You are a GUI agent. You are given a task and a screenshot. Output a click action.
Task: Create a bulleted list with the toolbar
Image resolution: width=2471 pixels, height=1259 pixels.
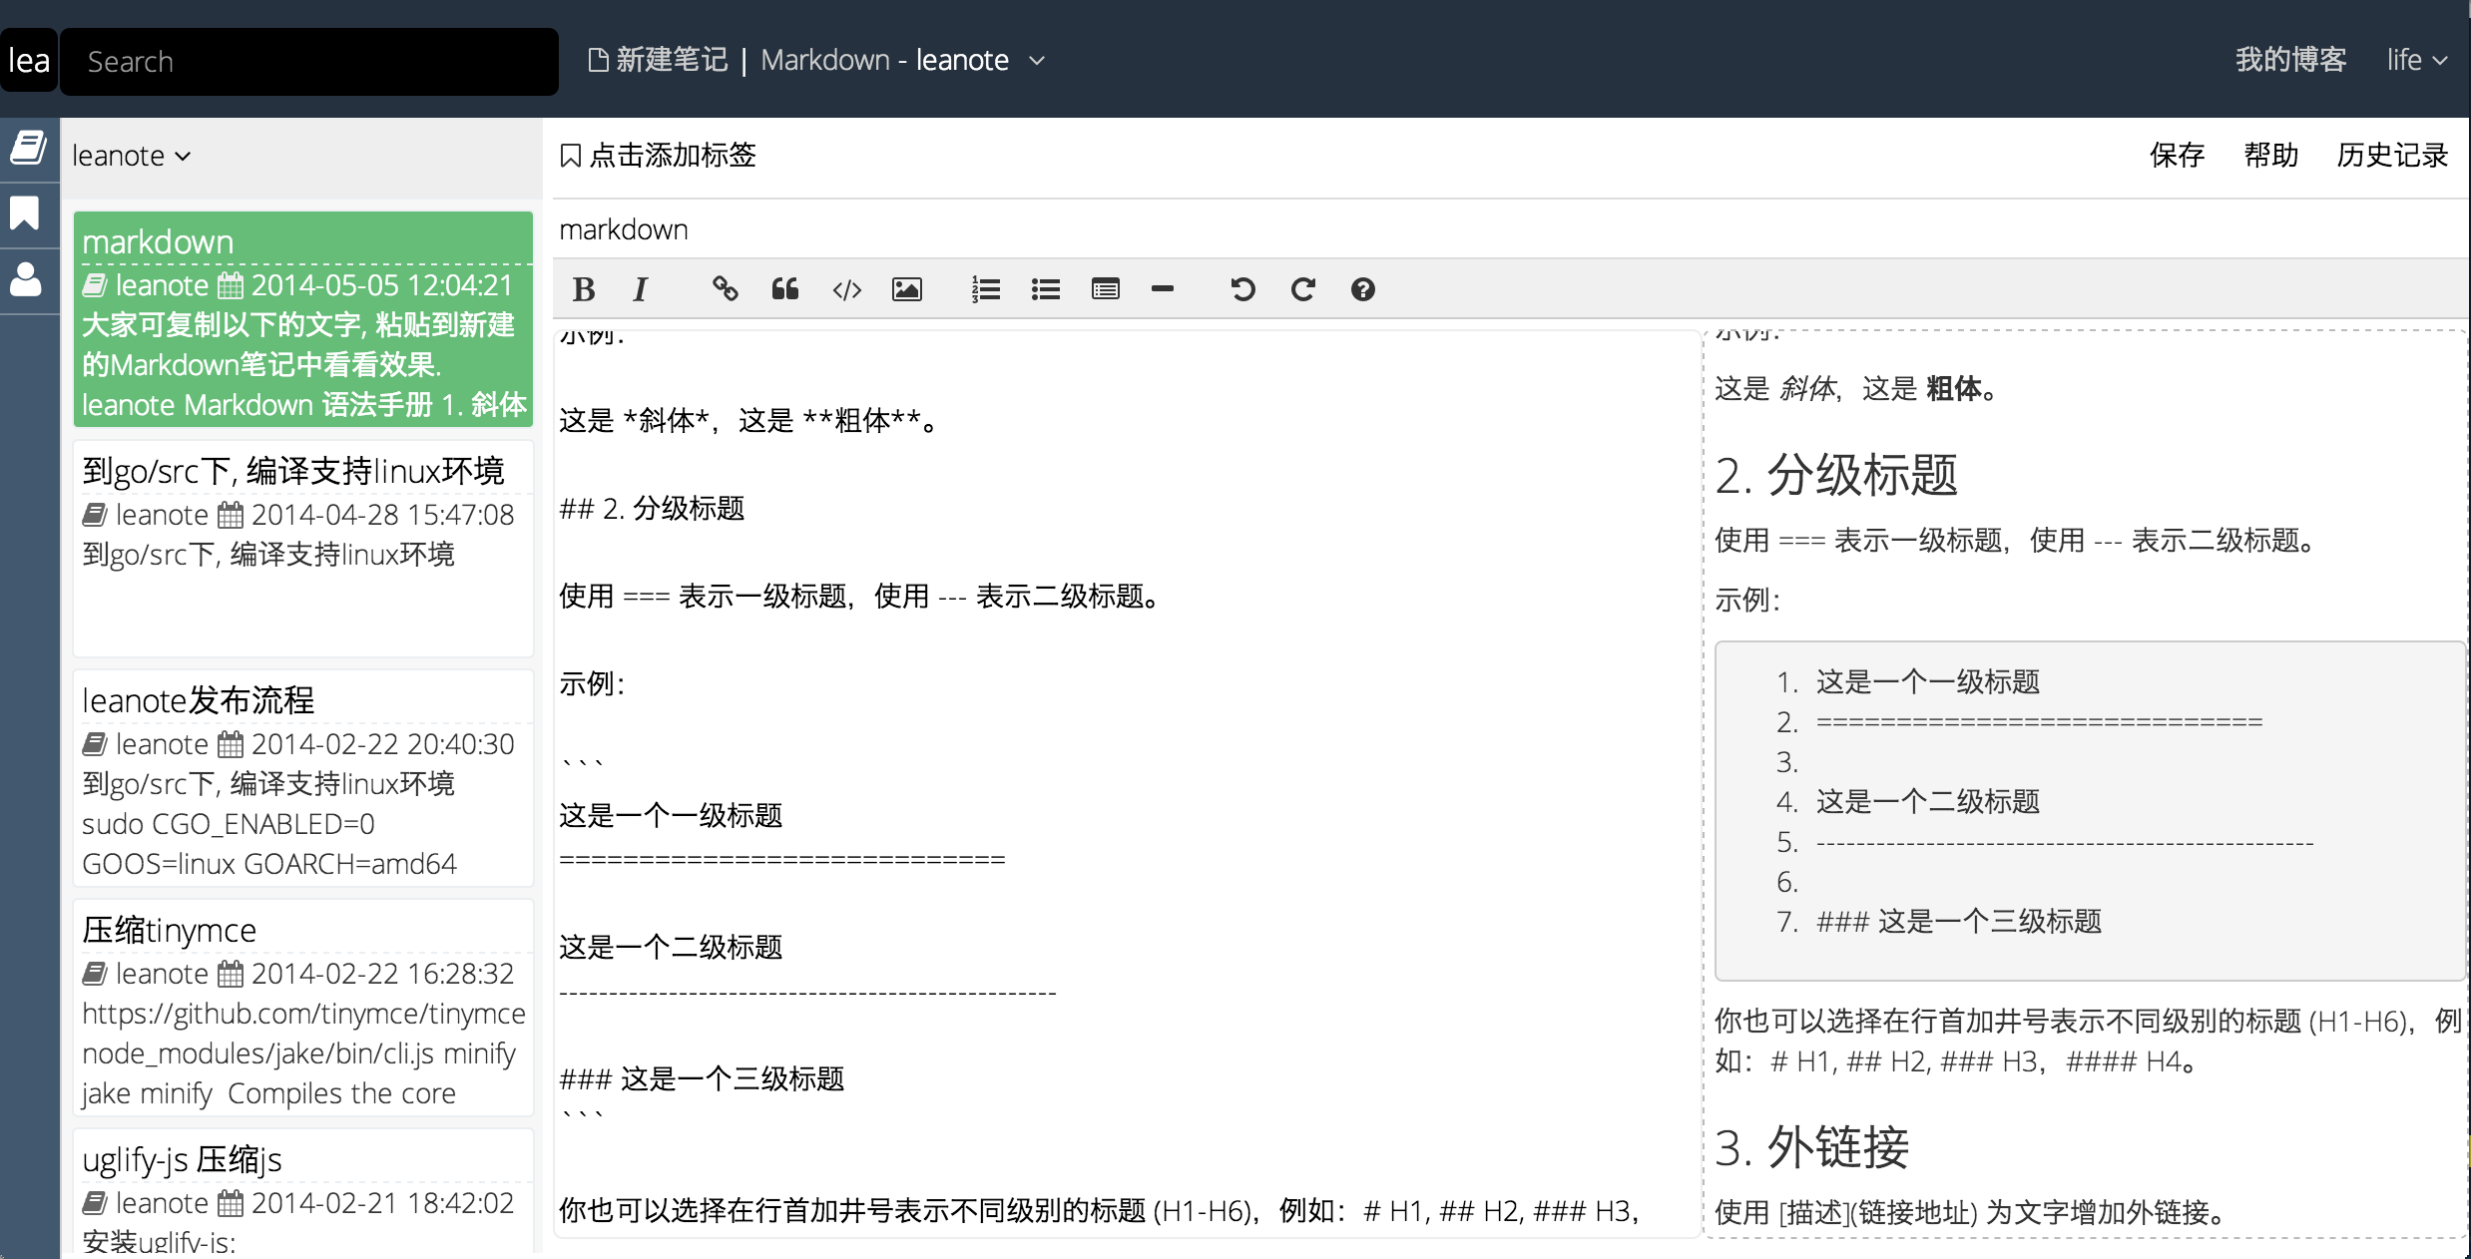click(1046, 290)
